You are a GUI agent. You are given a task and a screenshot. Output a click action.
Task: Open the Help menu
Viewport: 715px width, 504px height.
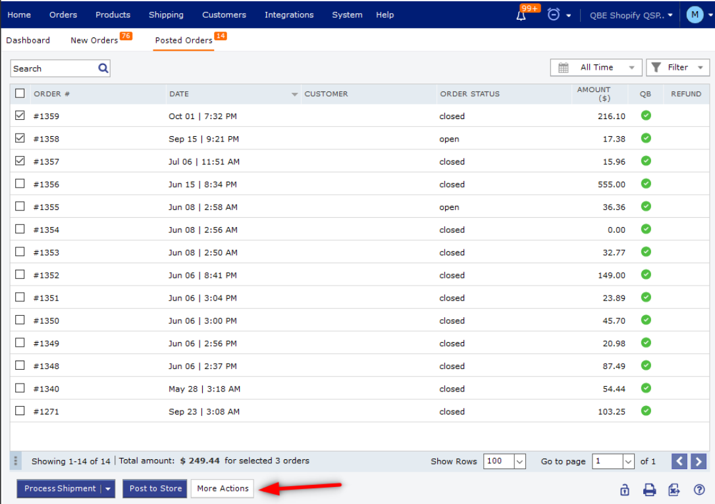point(385,14)
